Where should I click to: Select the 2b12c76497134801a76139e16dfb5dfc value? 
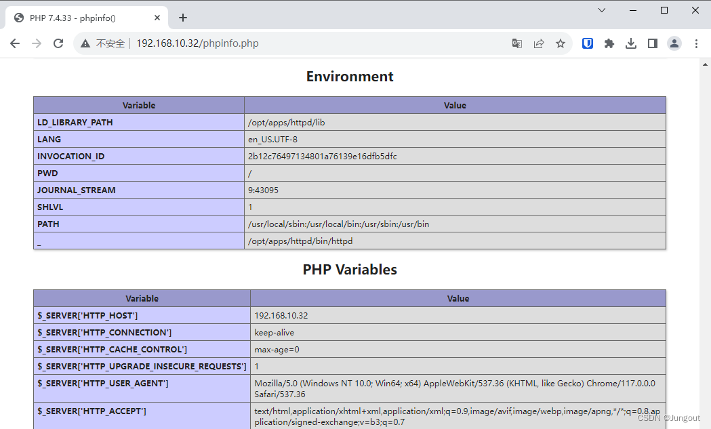click(x=322, y=157)
